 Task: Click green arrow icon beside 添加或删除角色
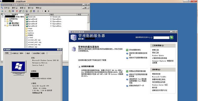click(127, 50)
